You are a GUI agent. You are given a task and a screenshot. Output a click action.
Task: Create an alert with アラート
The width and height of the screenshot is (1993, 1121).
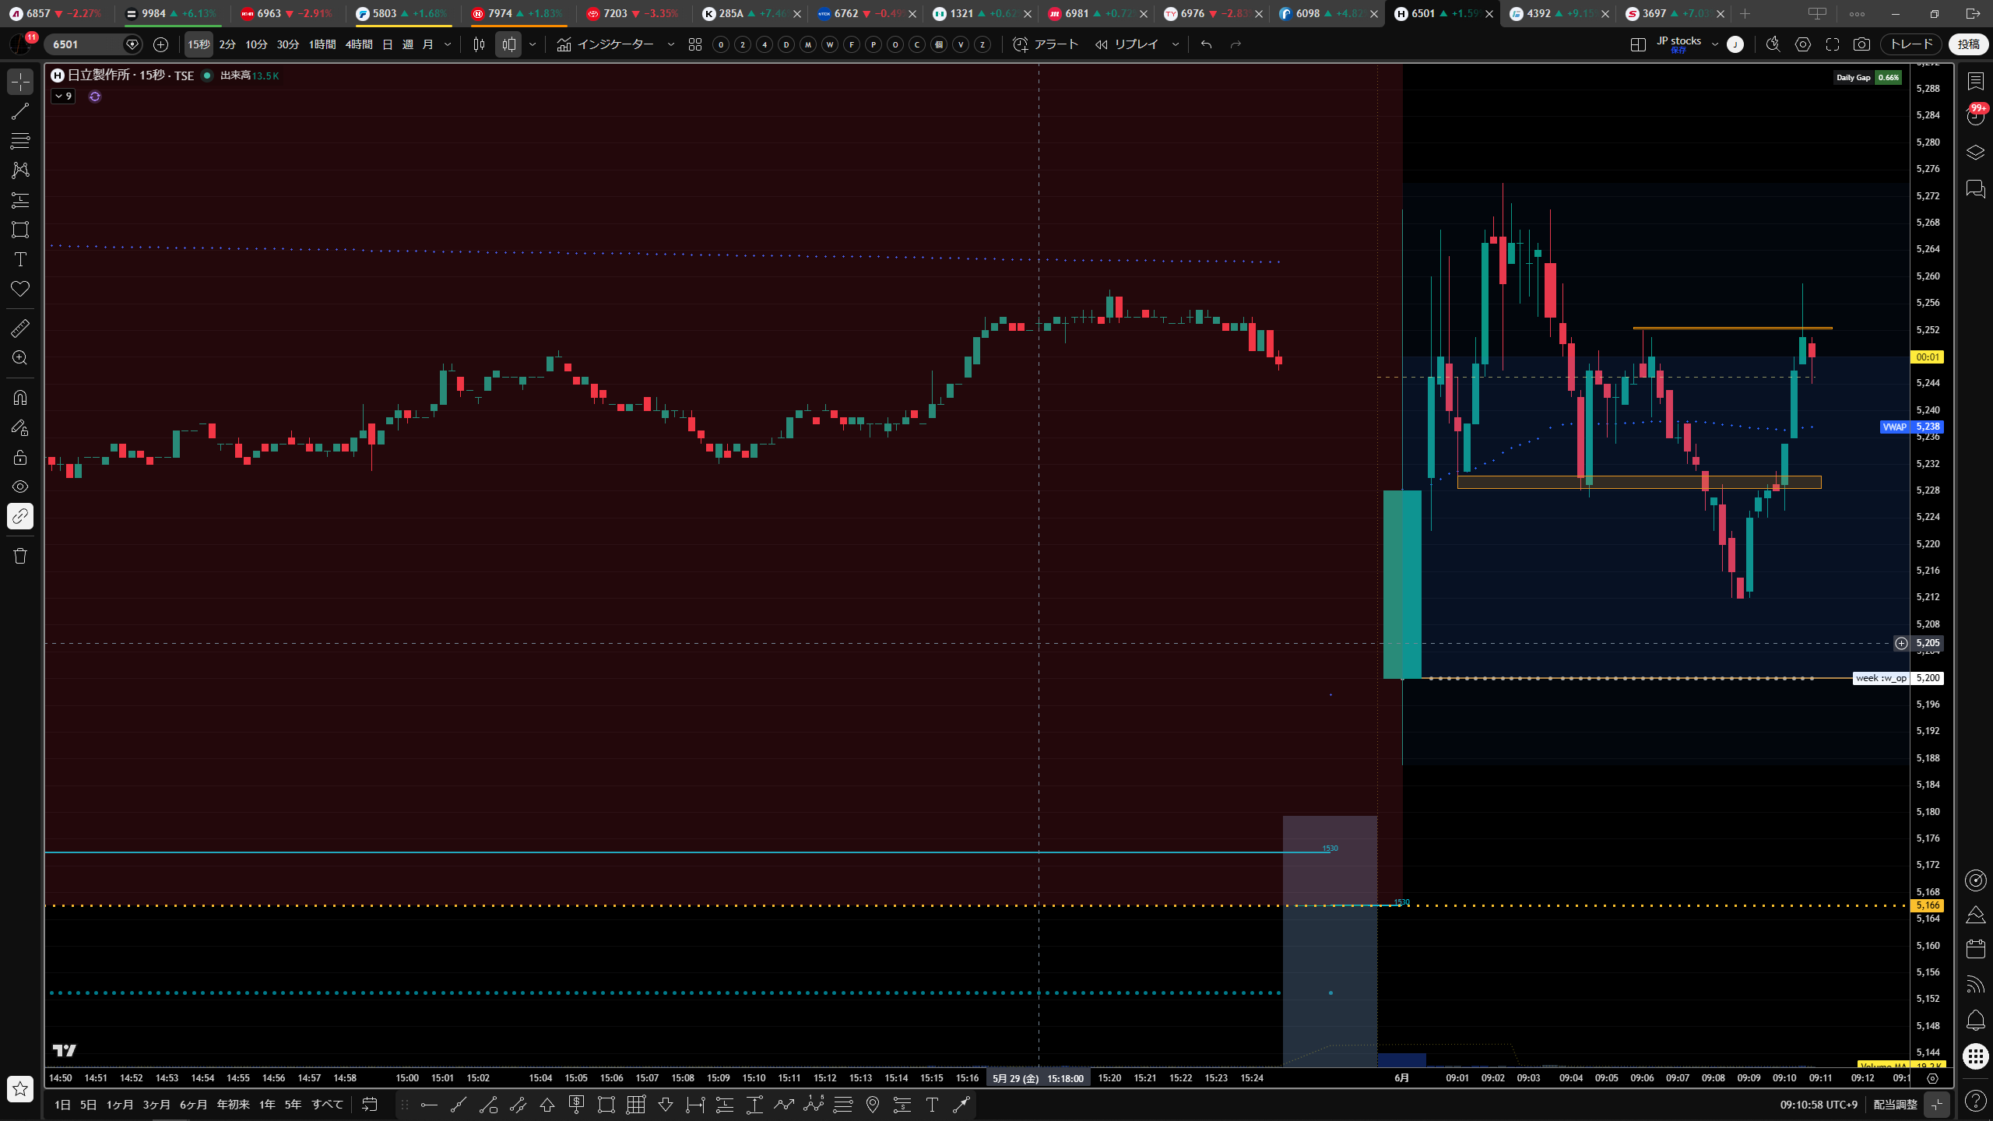(x=1046, y=44)
